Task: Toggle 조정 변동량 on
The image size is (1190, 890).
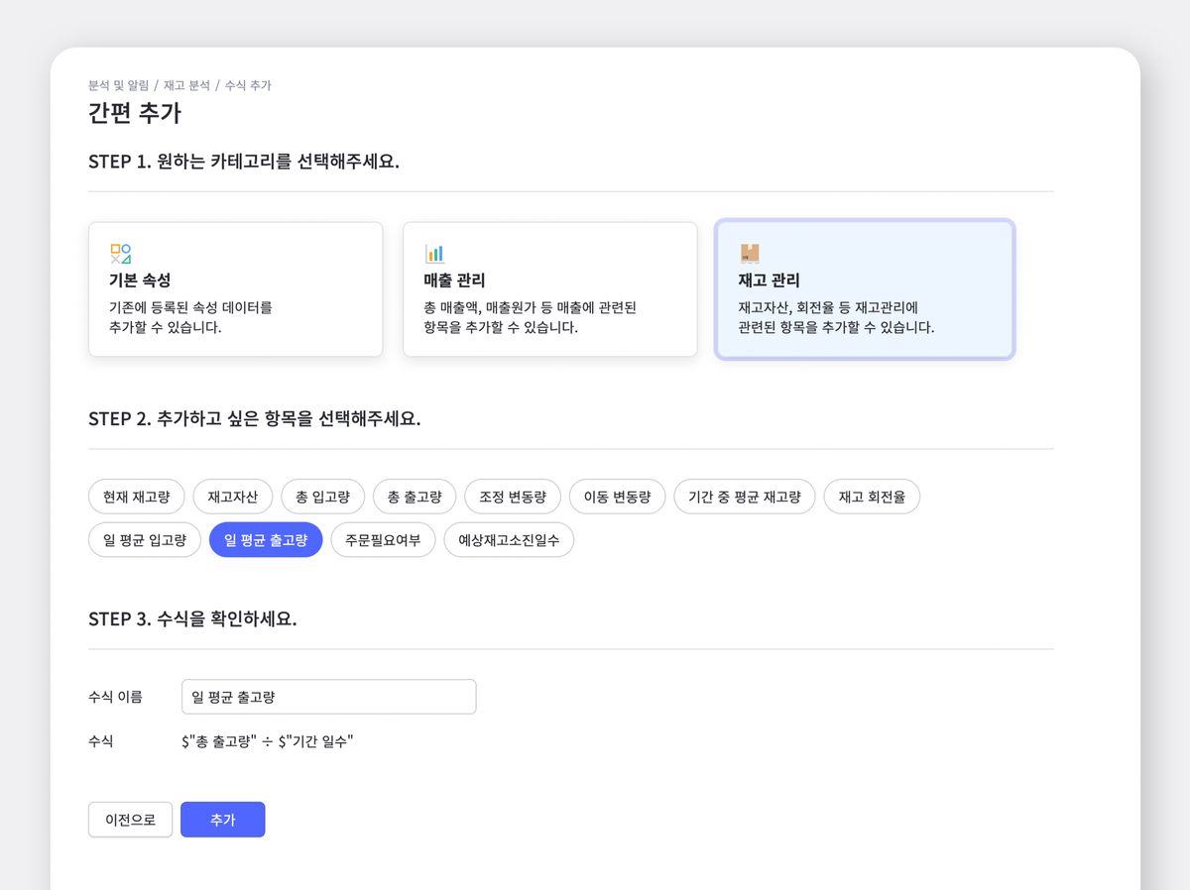Action: point(514,497)
